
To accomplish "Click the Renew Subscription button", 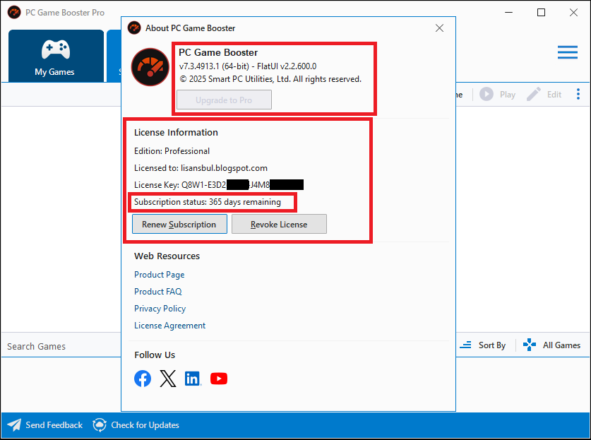I will [179, 225].
